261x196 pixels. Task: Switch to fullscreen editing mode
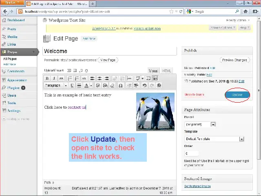[x=148, y=78]
